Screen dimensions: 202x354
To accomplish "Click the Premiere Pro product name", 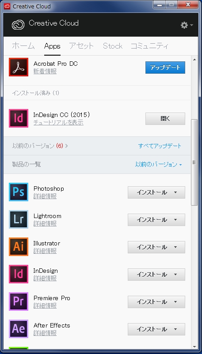I will [x=52, y=298].
